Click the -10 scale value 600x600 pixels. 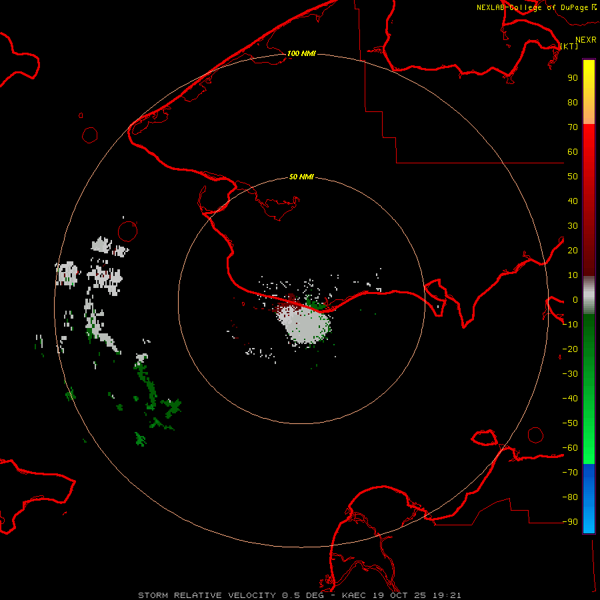pos(570,325)
